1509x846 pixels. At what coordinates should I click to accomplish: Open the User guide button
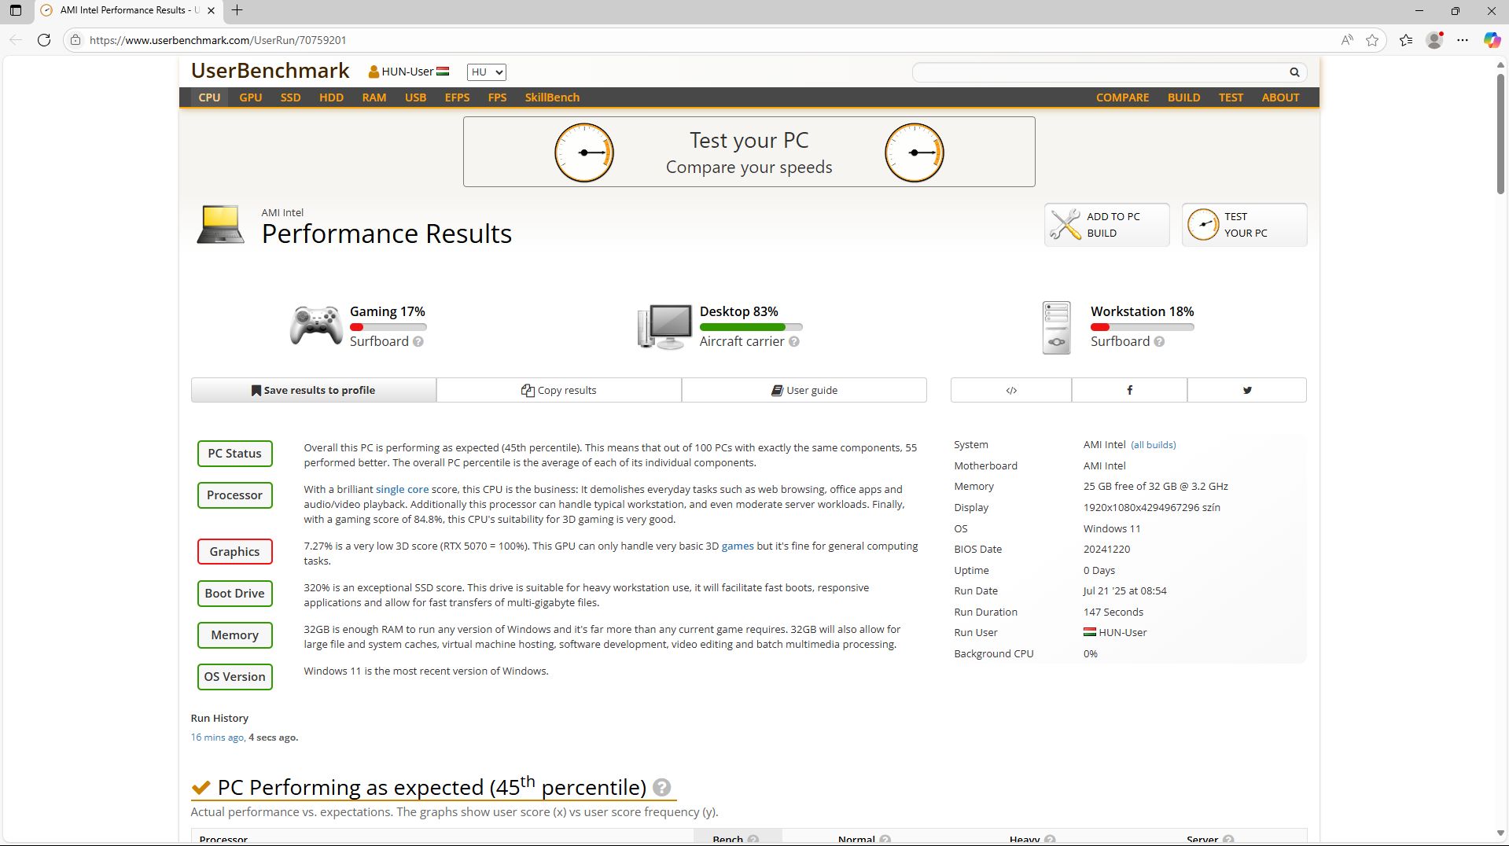tap(804, 390)
